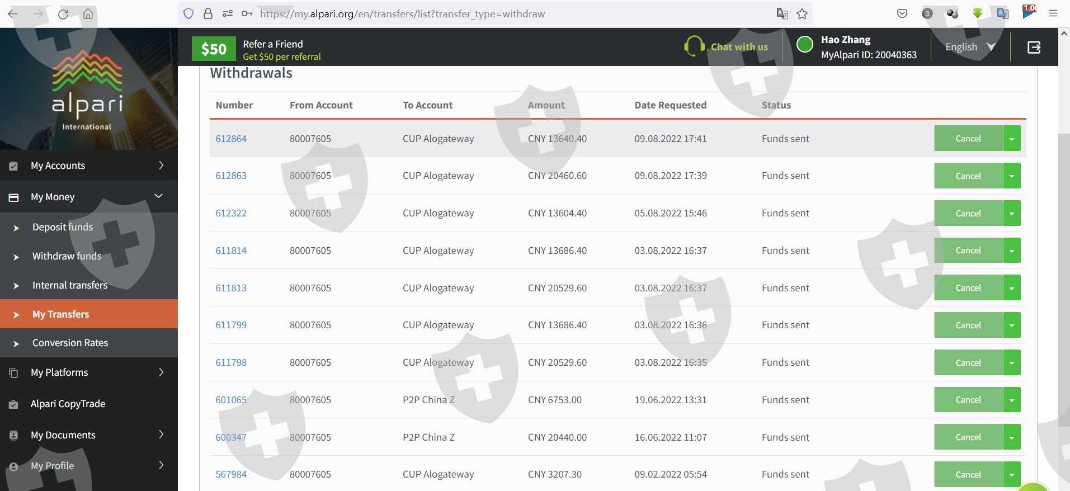
Task: Click the logout icon in header
Action: pyautogui.click(x=1034, y=48)
